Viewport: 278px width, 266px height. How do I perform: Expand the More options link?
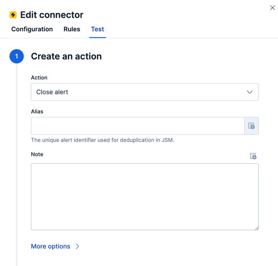point(51,246)
